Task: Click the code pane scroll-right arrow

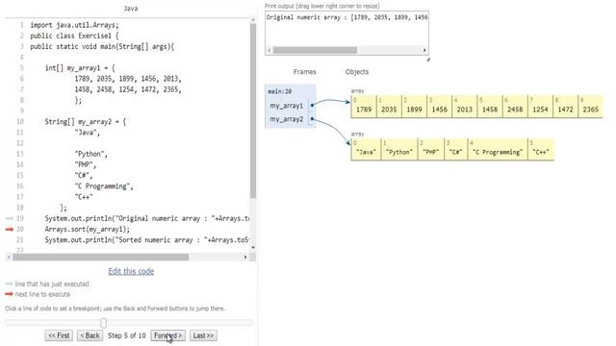Action: 245,258
